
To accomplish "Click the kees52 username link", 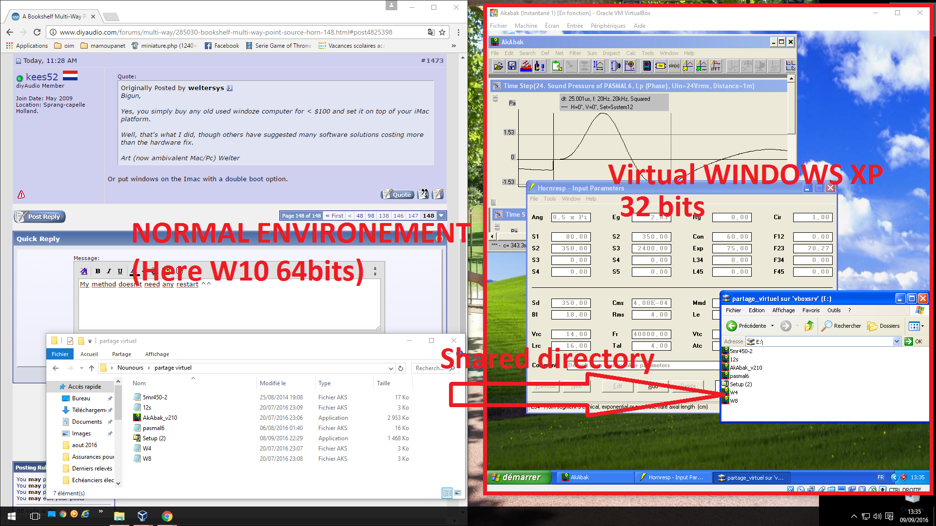I will point(42,77).
